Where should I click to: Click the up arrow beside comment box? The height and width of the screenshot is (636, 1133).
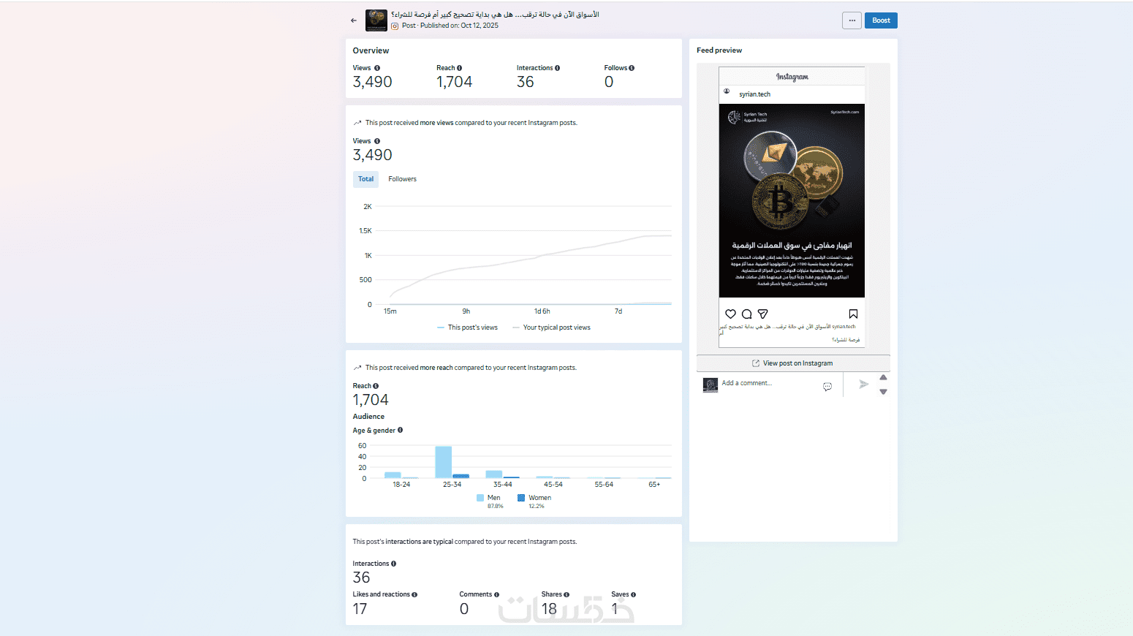(883, 377)
